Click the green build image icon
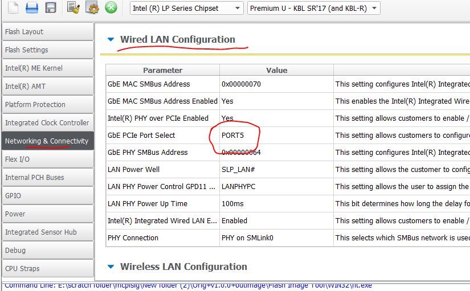 (111, 7)
